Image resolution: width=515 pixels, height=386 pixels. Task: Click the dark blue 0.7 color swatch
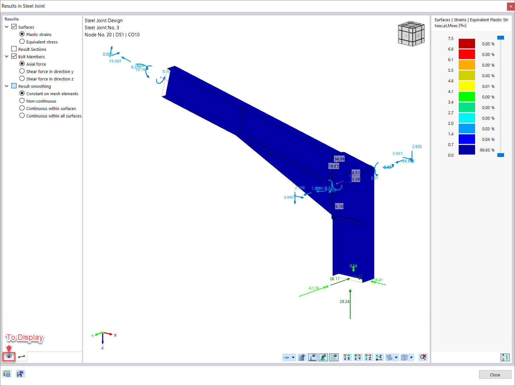[x=467, y=150]
